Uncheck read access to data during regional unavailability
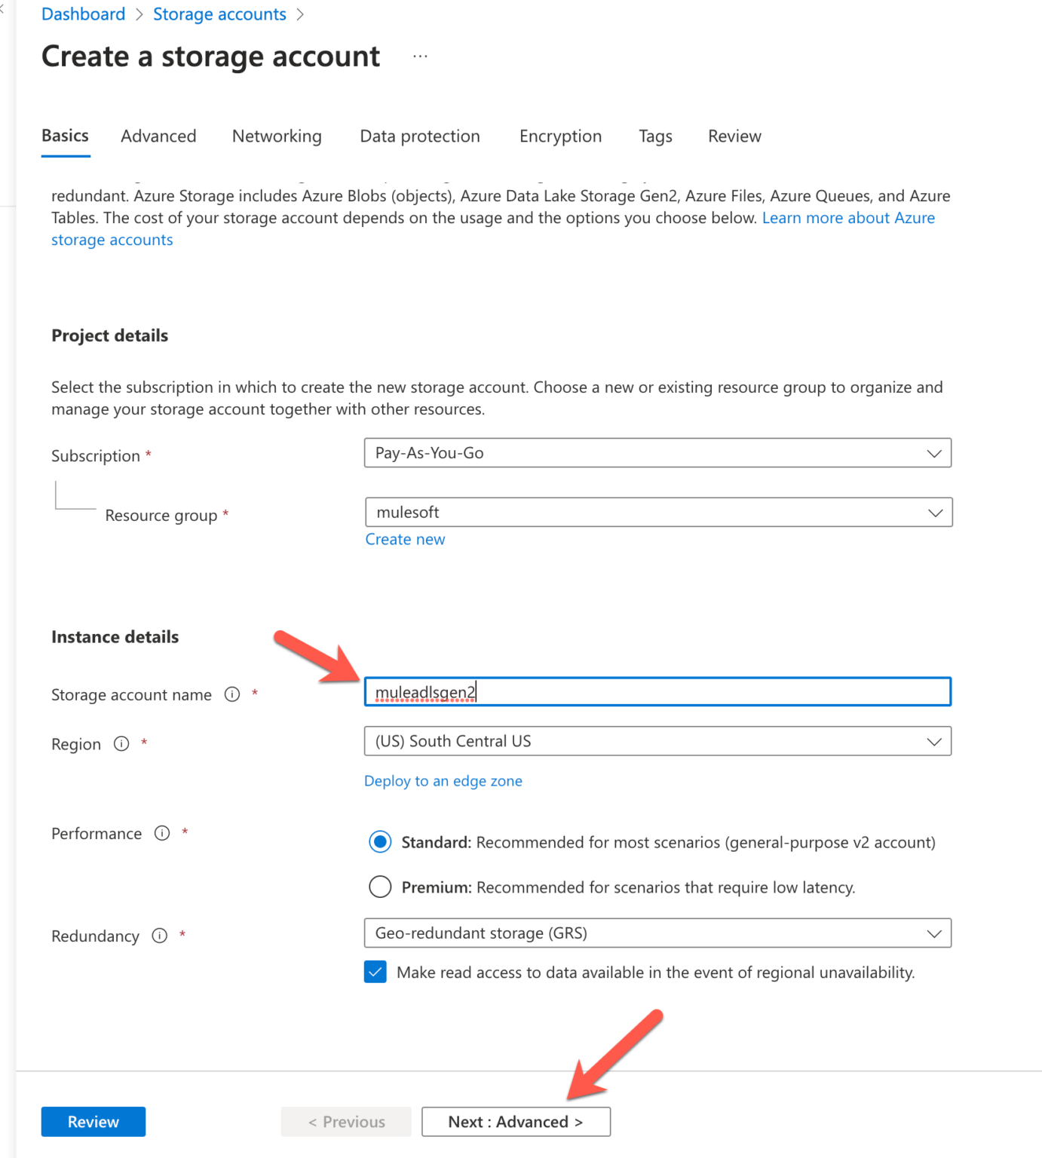This screenshot has width=1042, height=1158. (375, 973)
